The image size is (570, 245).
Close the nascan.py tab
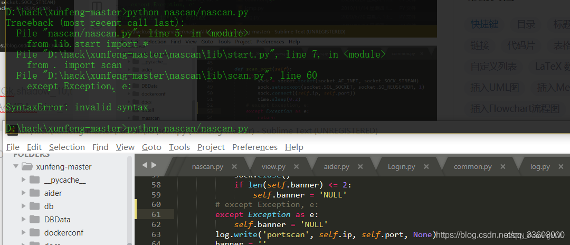(234, 166)
